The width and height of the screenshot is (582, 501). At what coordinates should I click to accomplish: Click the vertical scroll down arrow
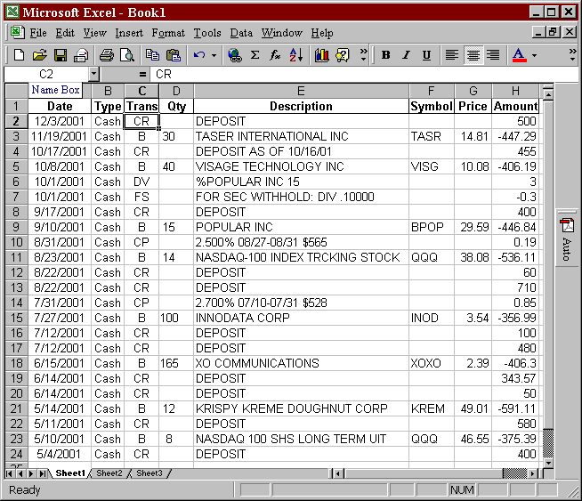pyautogui.click(x=548, y=463)
